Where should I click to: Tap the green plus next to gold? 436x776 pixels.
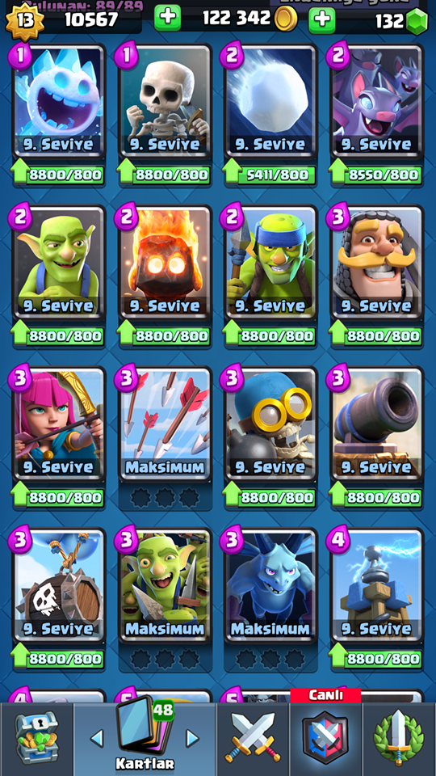[x=168, y=19]
